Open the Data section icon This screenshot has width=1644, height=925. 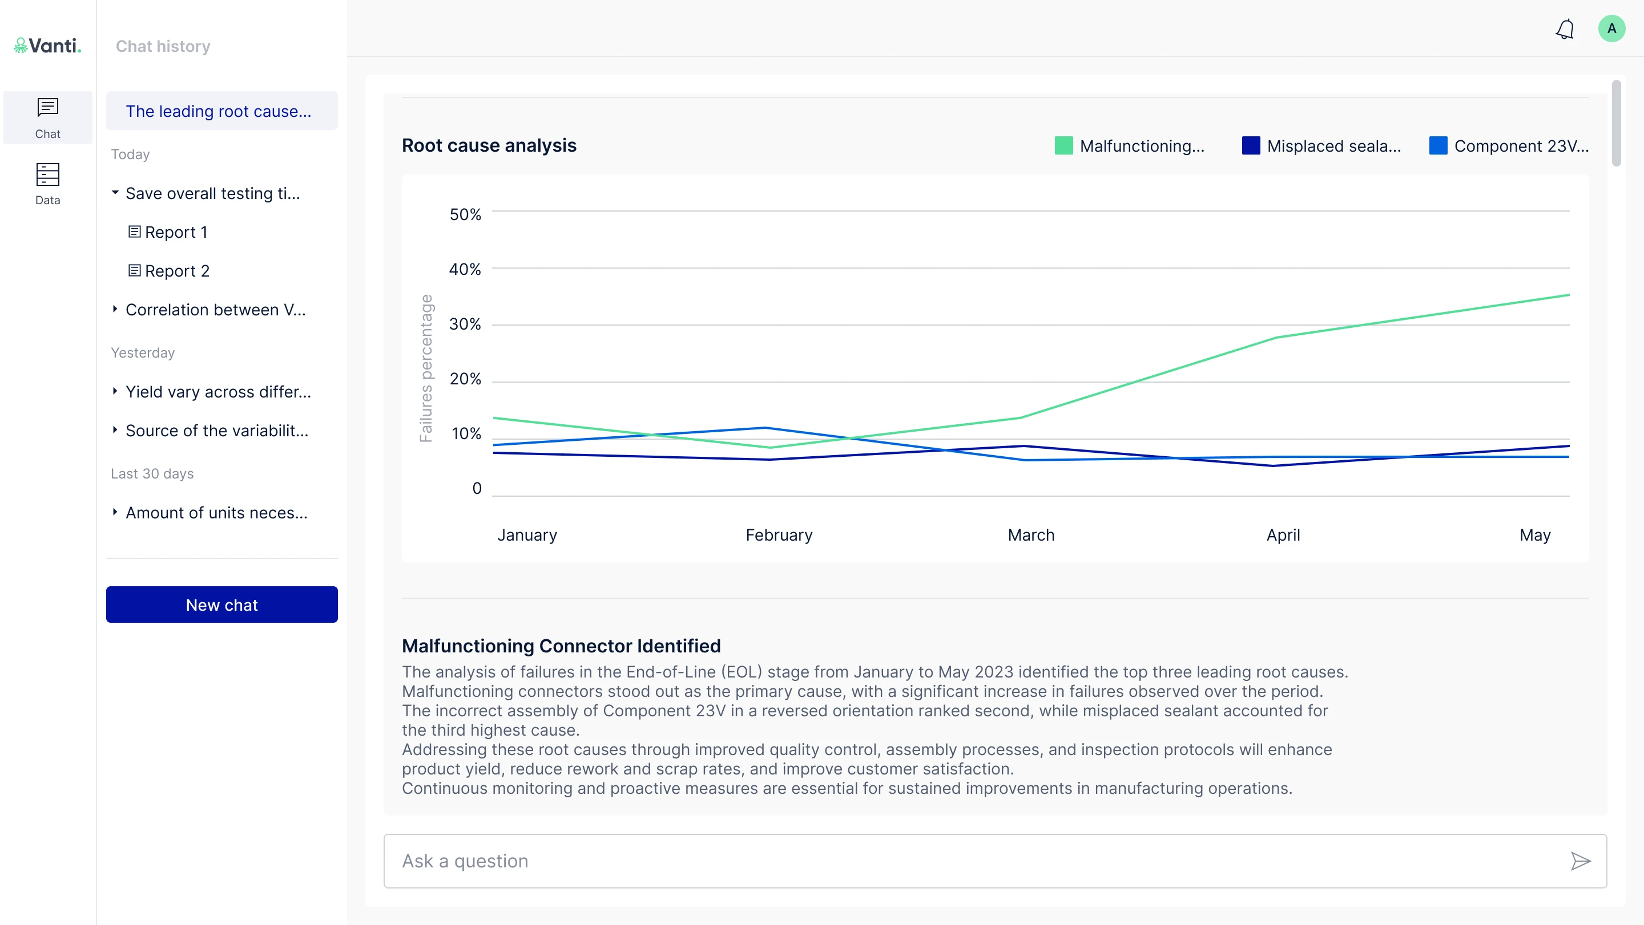tap(47, 184)
